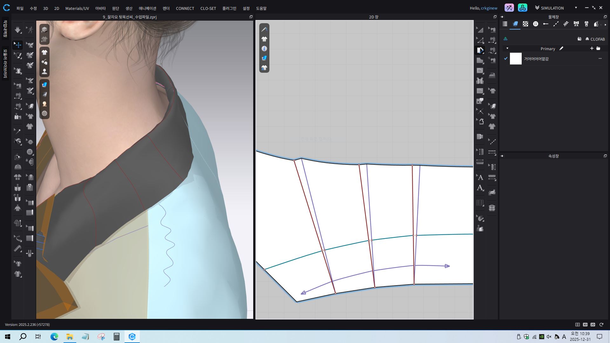Image resolution: width=610 pixels, height=343 pixels.
Task: Open the SIMULATION mode dropdown
Action: [576, 8]
